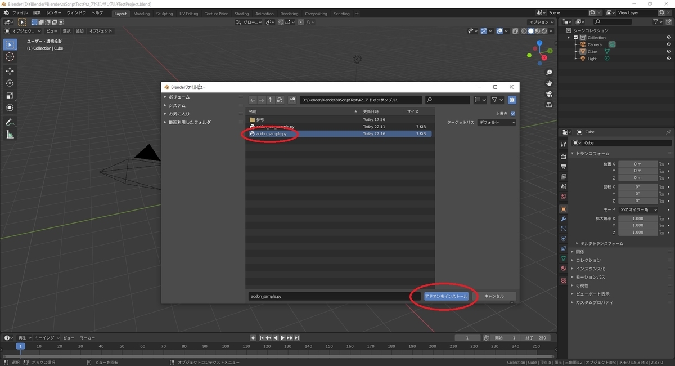
Task: Open the Modifier wrench properties tab
Action: (x=563, y=218)
